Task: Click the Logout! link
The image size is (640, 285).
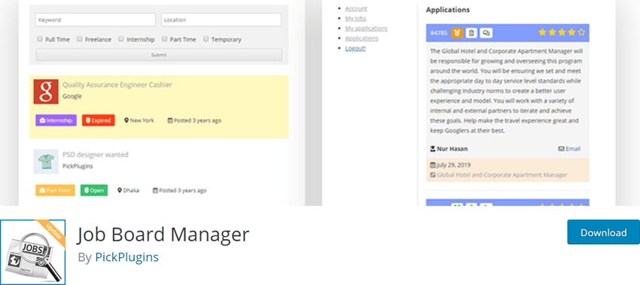Action: click(355, 48)
